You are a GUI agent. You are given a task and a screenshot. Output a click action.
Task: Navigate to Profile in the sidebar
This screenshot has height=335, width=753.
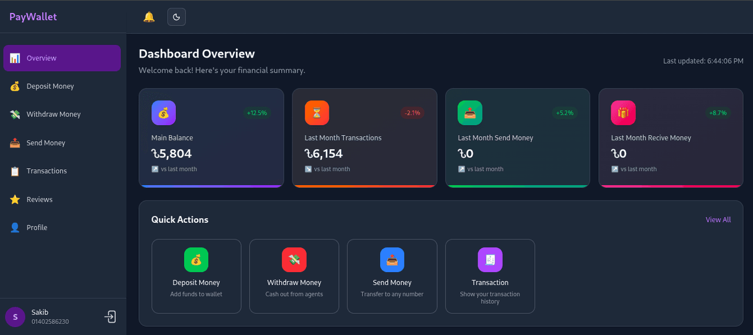(36, 227)
